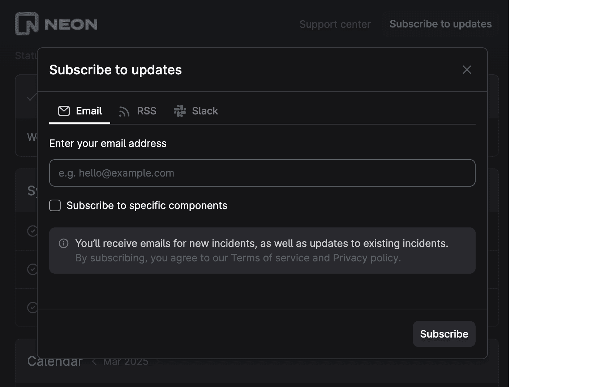Click the Neon logo

(56, 24)
